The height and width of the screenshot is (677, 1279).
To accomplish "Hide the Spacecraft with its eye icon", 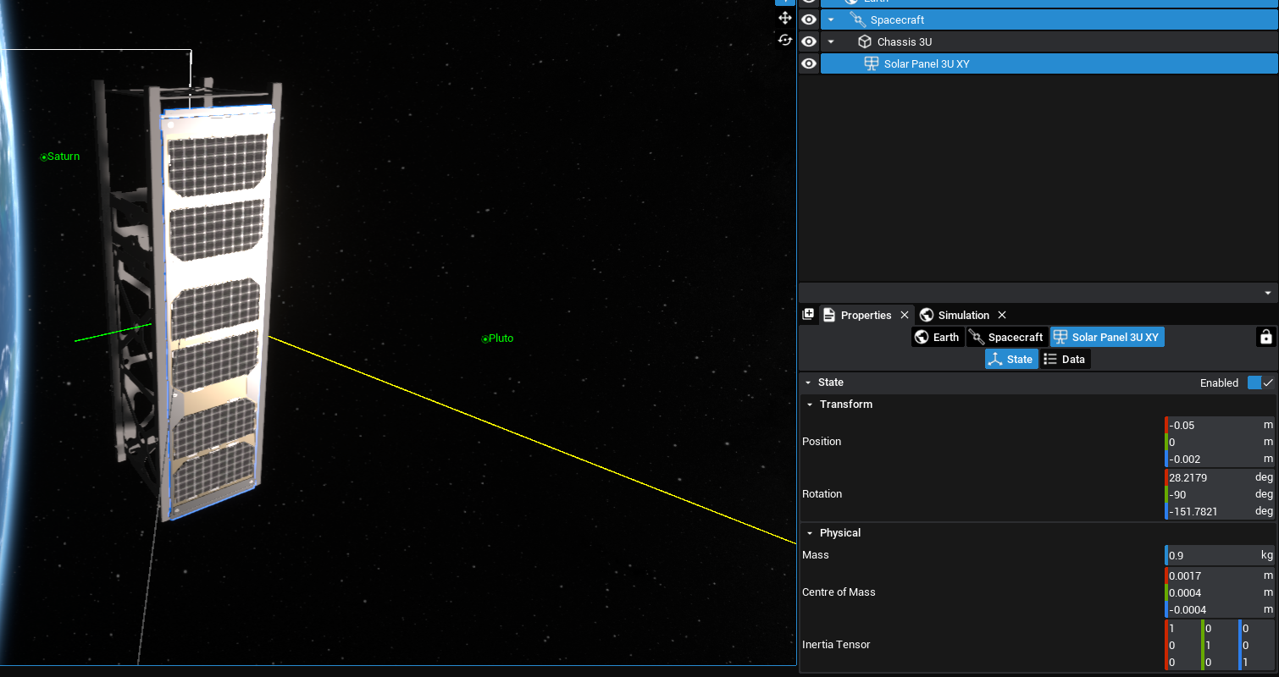I will (x=809, y=19).
